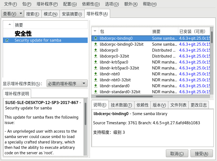217x161 pixels.
Task: Click status icon of libdcerpc-binding0-32bit package
Action: tap(95, 44)
